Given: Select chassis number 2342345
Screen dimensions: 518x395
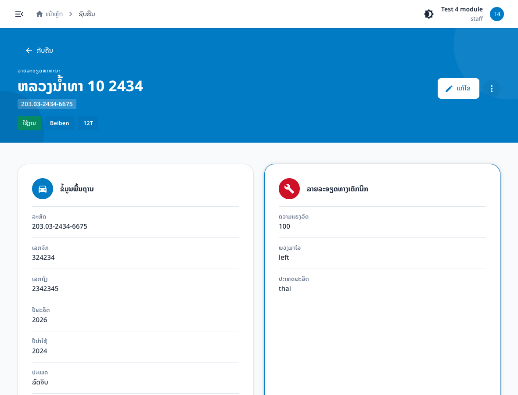Looking at the screenshot, I should click(45, 289).
